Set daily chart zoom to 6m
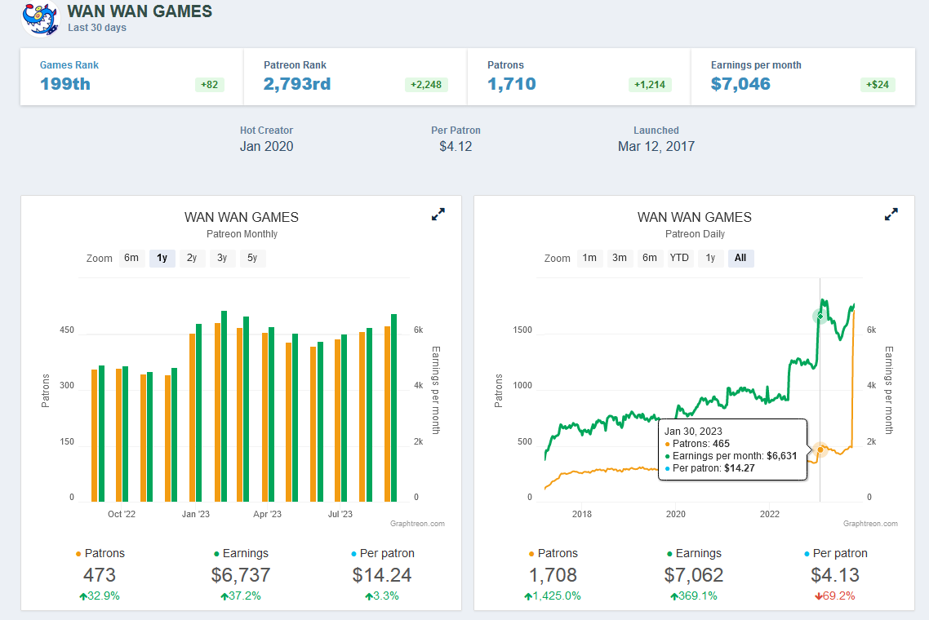This screenshot has width=929, height=620. pyautogui.click(x=650, y=258)
